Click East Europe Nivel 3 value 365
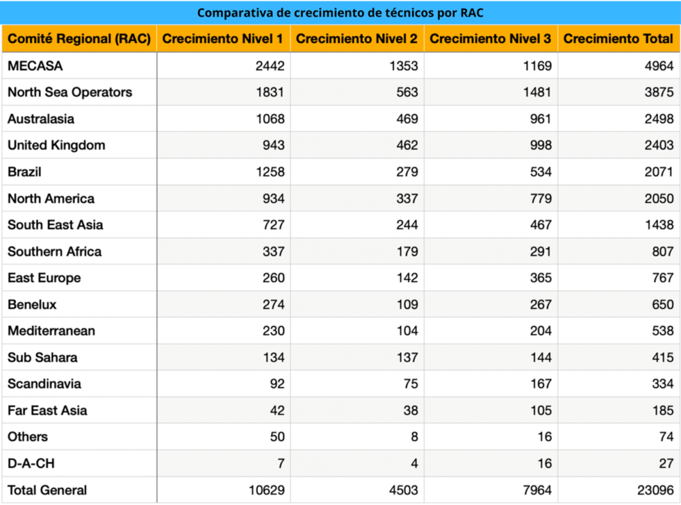 (541, 277)
